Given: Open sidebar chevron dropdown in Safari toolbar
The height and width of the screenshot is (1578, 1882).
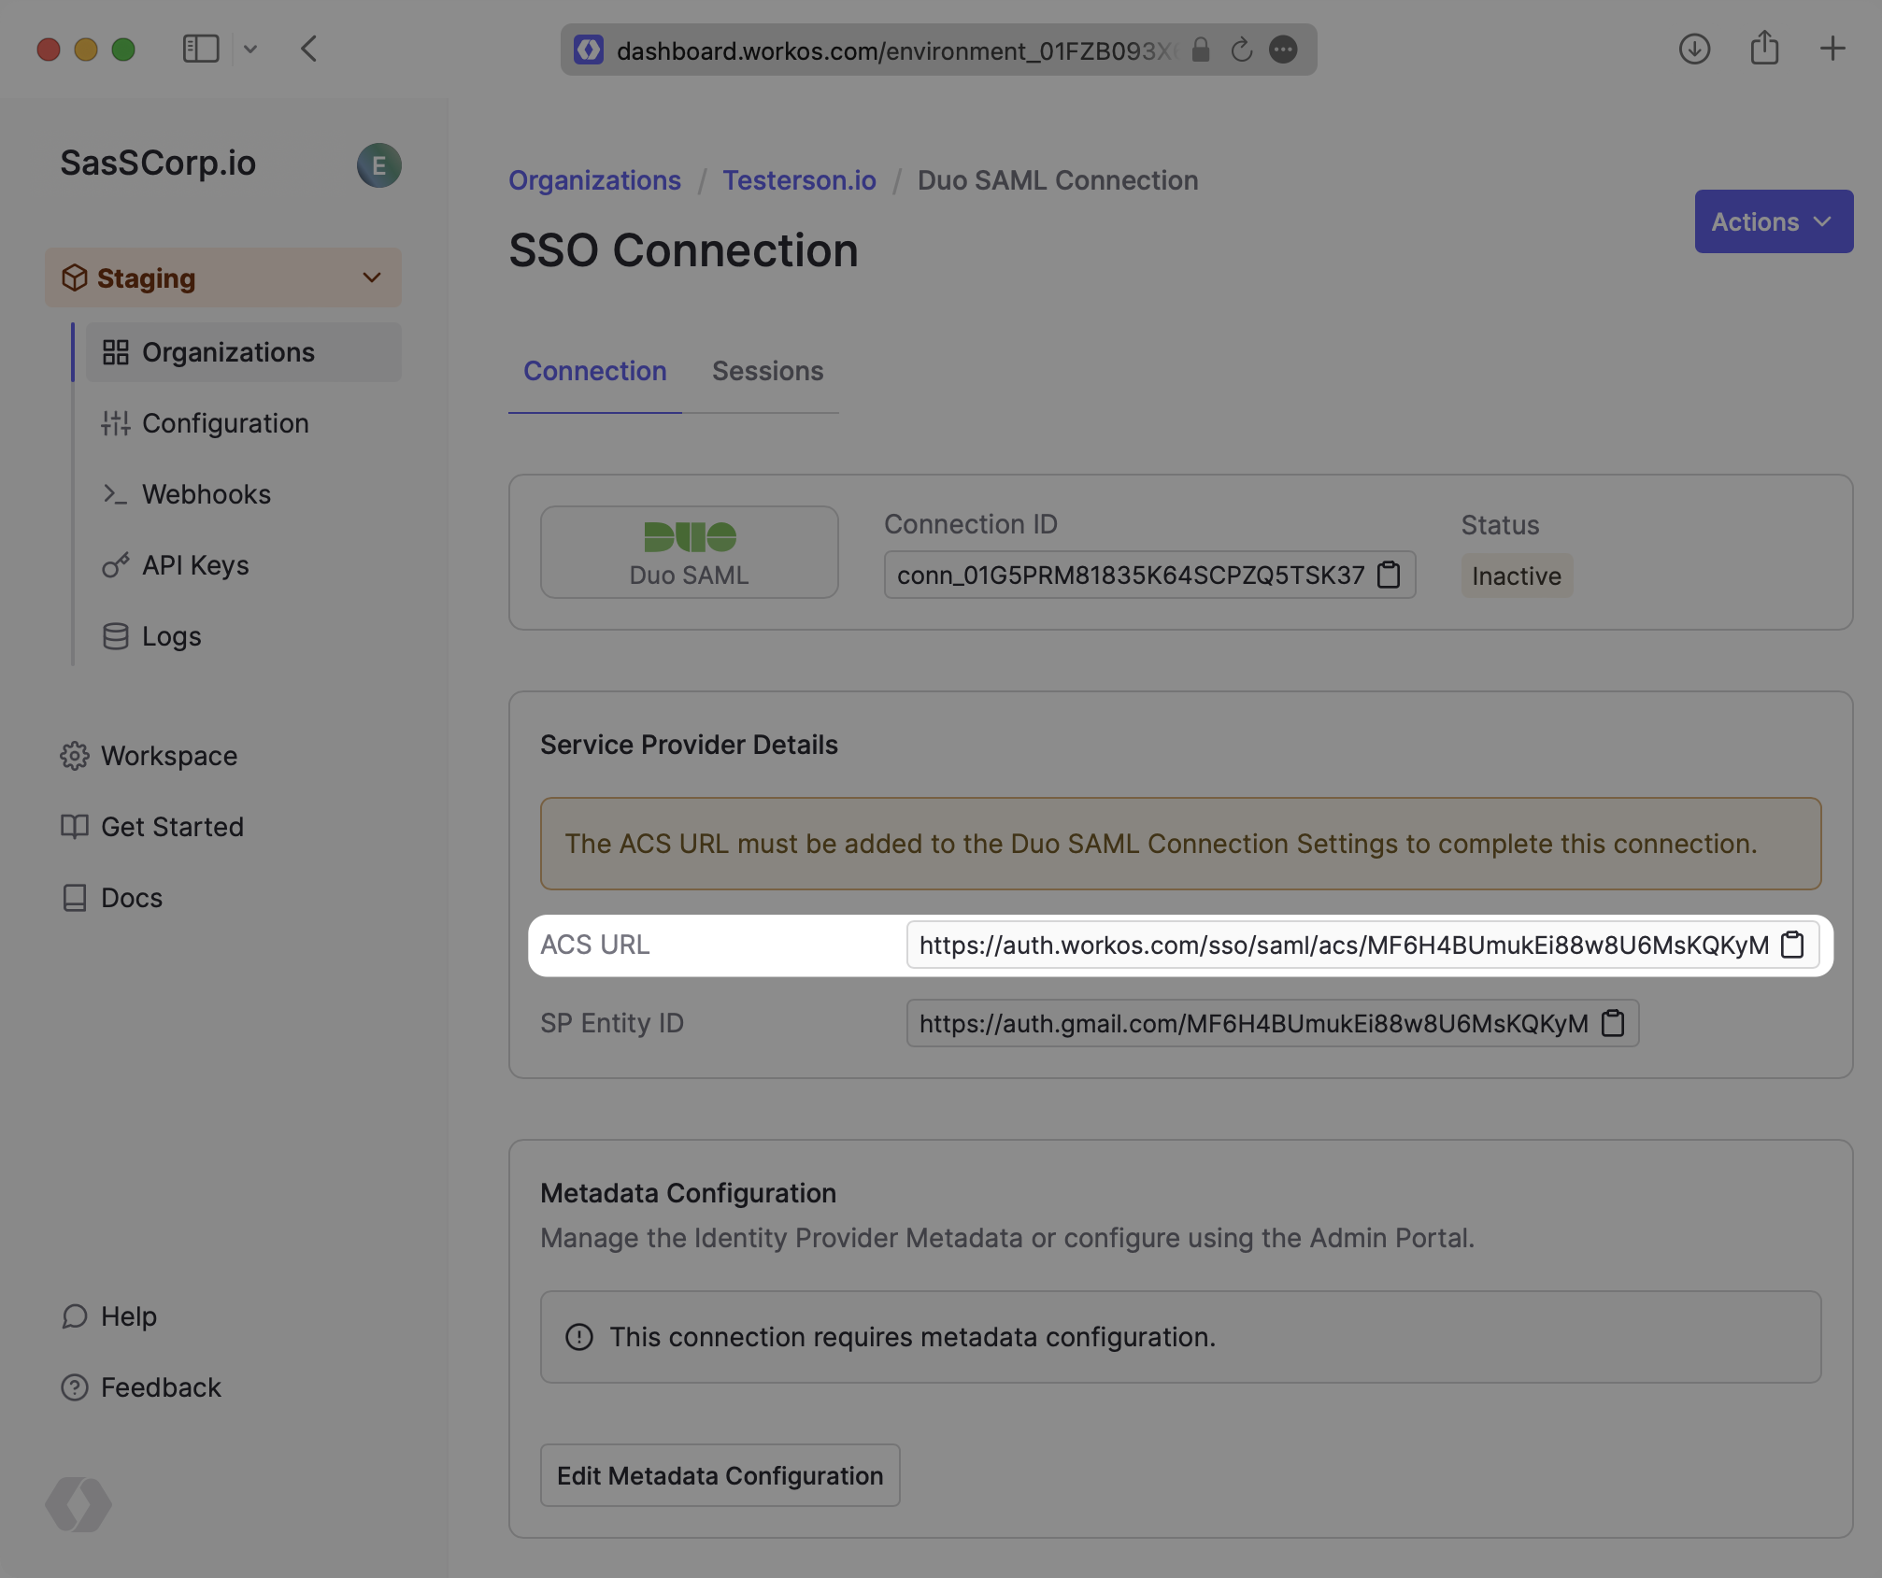Looking at the screenshot, I should click(x=250, y=49).
